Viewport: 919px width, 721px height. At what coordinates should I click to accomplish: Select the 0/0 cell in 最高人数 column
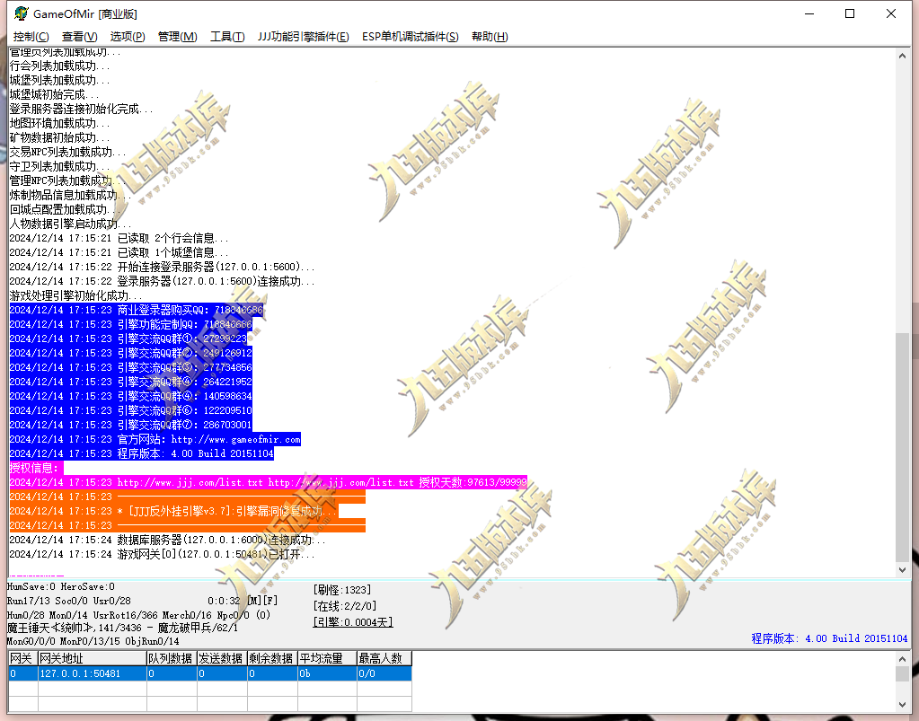point(384,673)
